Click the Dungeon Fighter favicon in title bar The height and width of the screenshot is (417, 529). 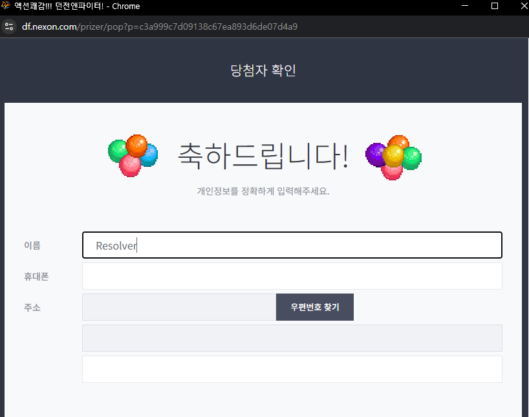pyautogui.click(x=6, y=6)
